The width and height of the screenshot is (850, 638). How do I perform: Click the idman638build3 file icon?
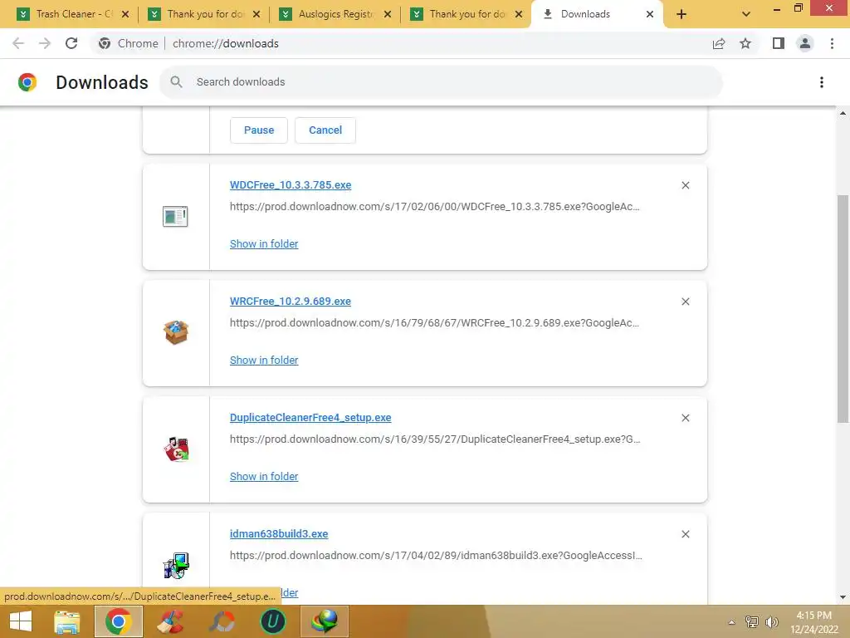tap(176, 565)
